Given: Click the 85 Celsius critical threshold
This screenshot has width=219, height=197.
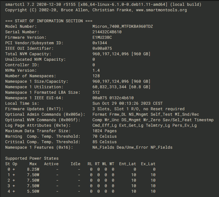Looking at the screenshot, I should point(104,142).
